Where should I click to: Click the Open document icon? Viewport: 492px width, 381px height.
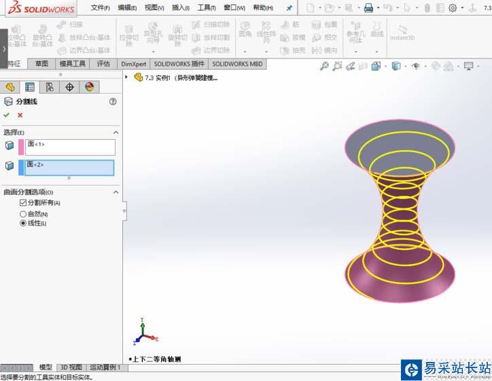point(329,7)
